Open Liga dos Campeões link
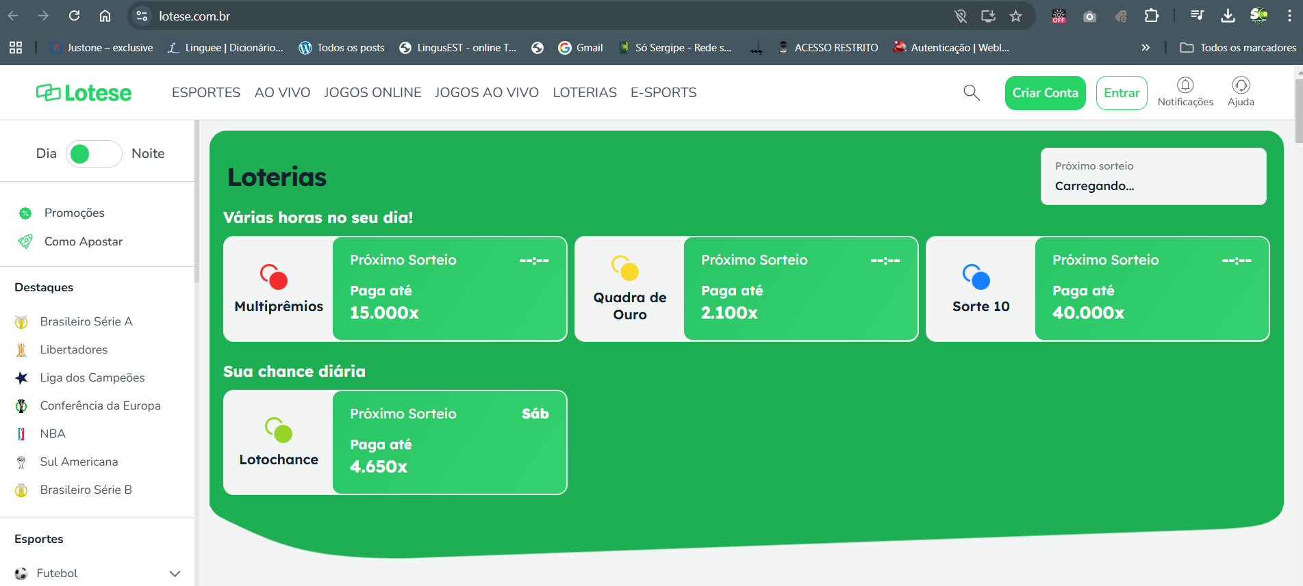This screenshot has height=586, width=1303. (92, 377)
